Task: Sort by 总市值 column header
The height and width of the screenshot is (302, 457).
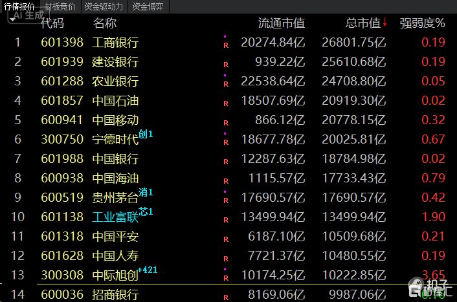Action: (x=363, y=23)
